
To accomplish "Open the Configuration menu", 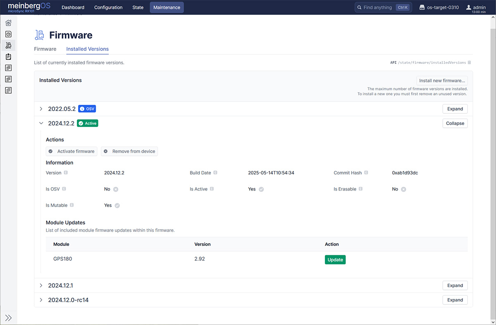I will [x=108, y=7].
